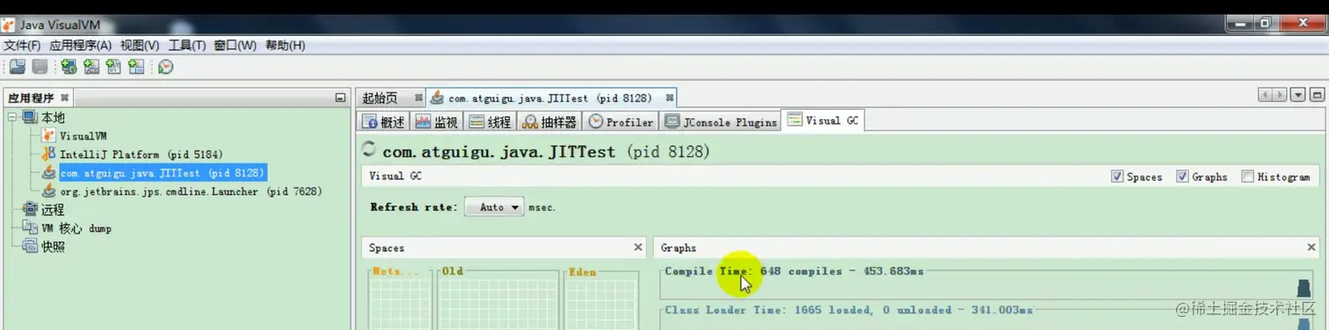
Task: Open the 应用程序(A) menu
Action: tap(80, 46)
